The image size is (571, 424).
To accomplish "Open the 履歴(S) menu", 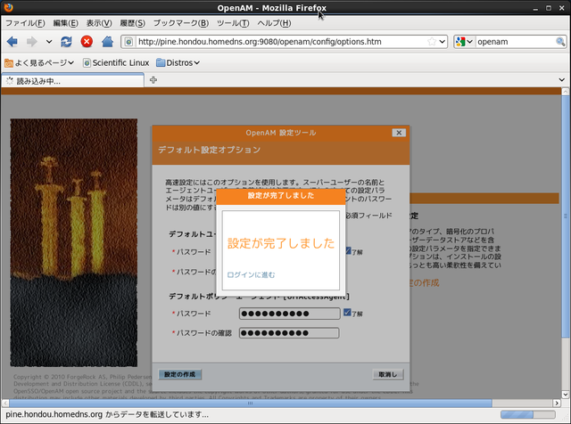I will click(133, 23).
